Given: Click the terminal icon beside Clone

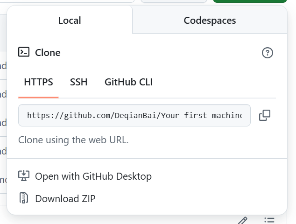Looking at the screenshot, I should (24, 52).
